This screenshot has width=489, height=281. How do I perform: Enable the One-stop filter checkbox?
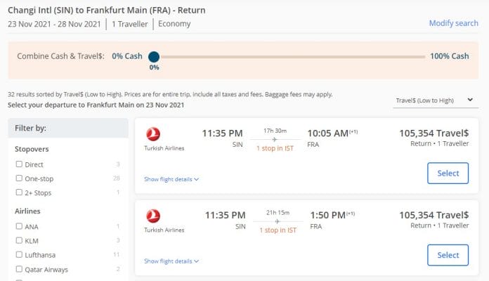19,178
